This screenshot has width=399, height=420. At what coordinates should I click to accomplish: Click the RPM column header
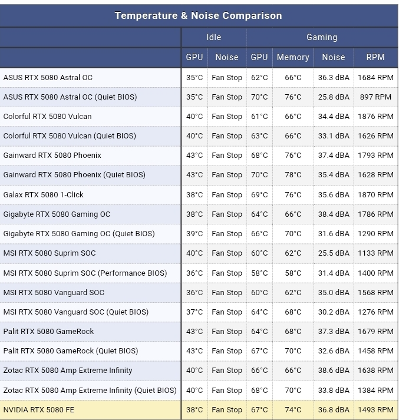pos(375,57)
